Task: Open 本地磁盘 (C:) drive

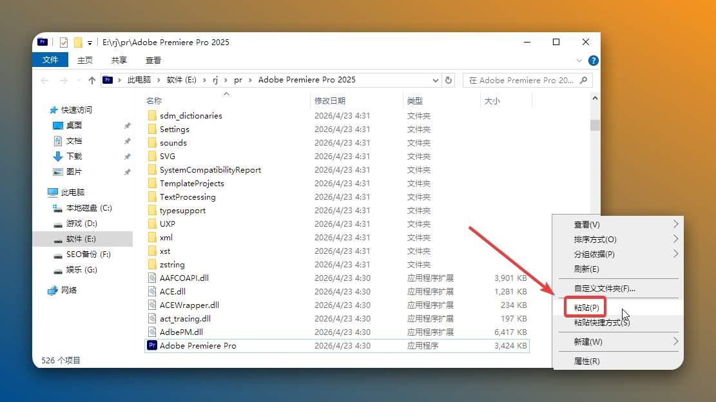Action: (89, 208)
